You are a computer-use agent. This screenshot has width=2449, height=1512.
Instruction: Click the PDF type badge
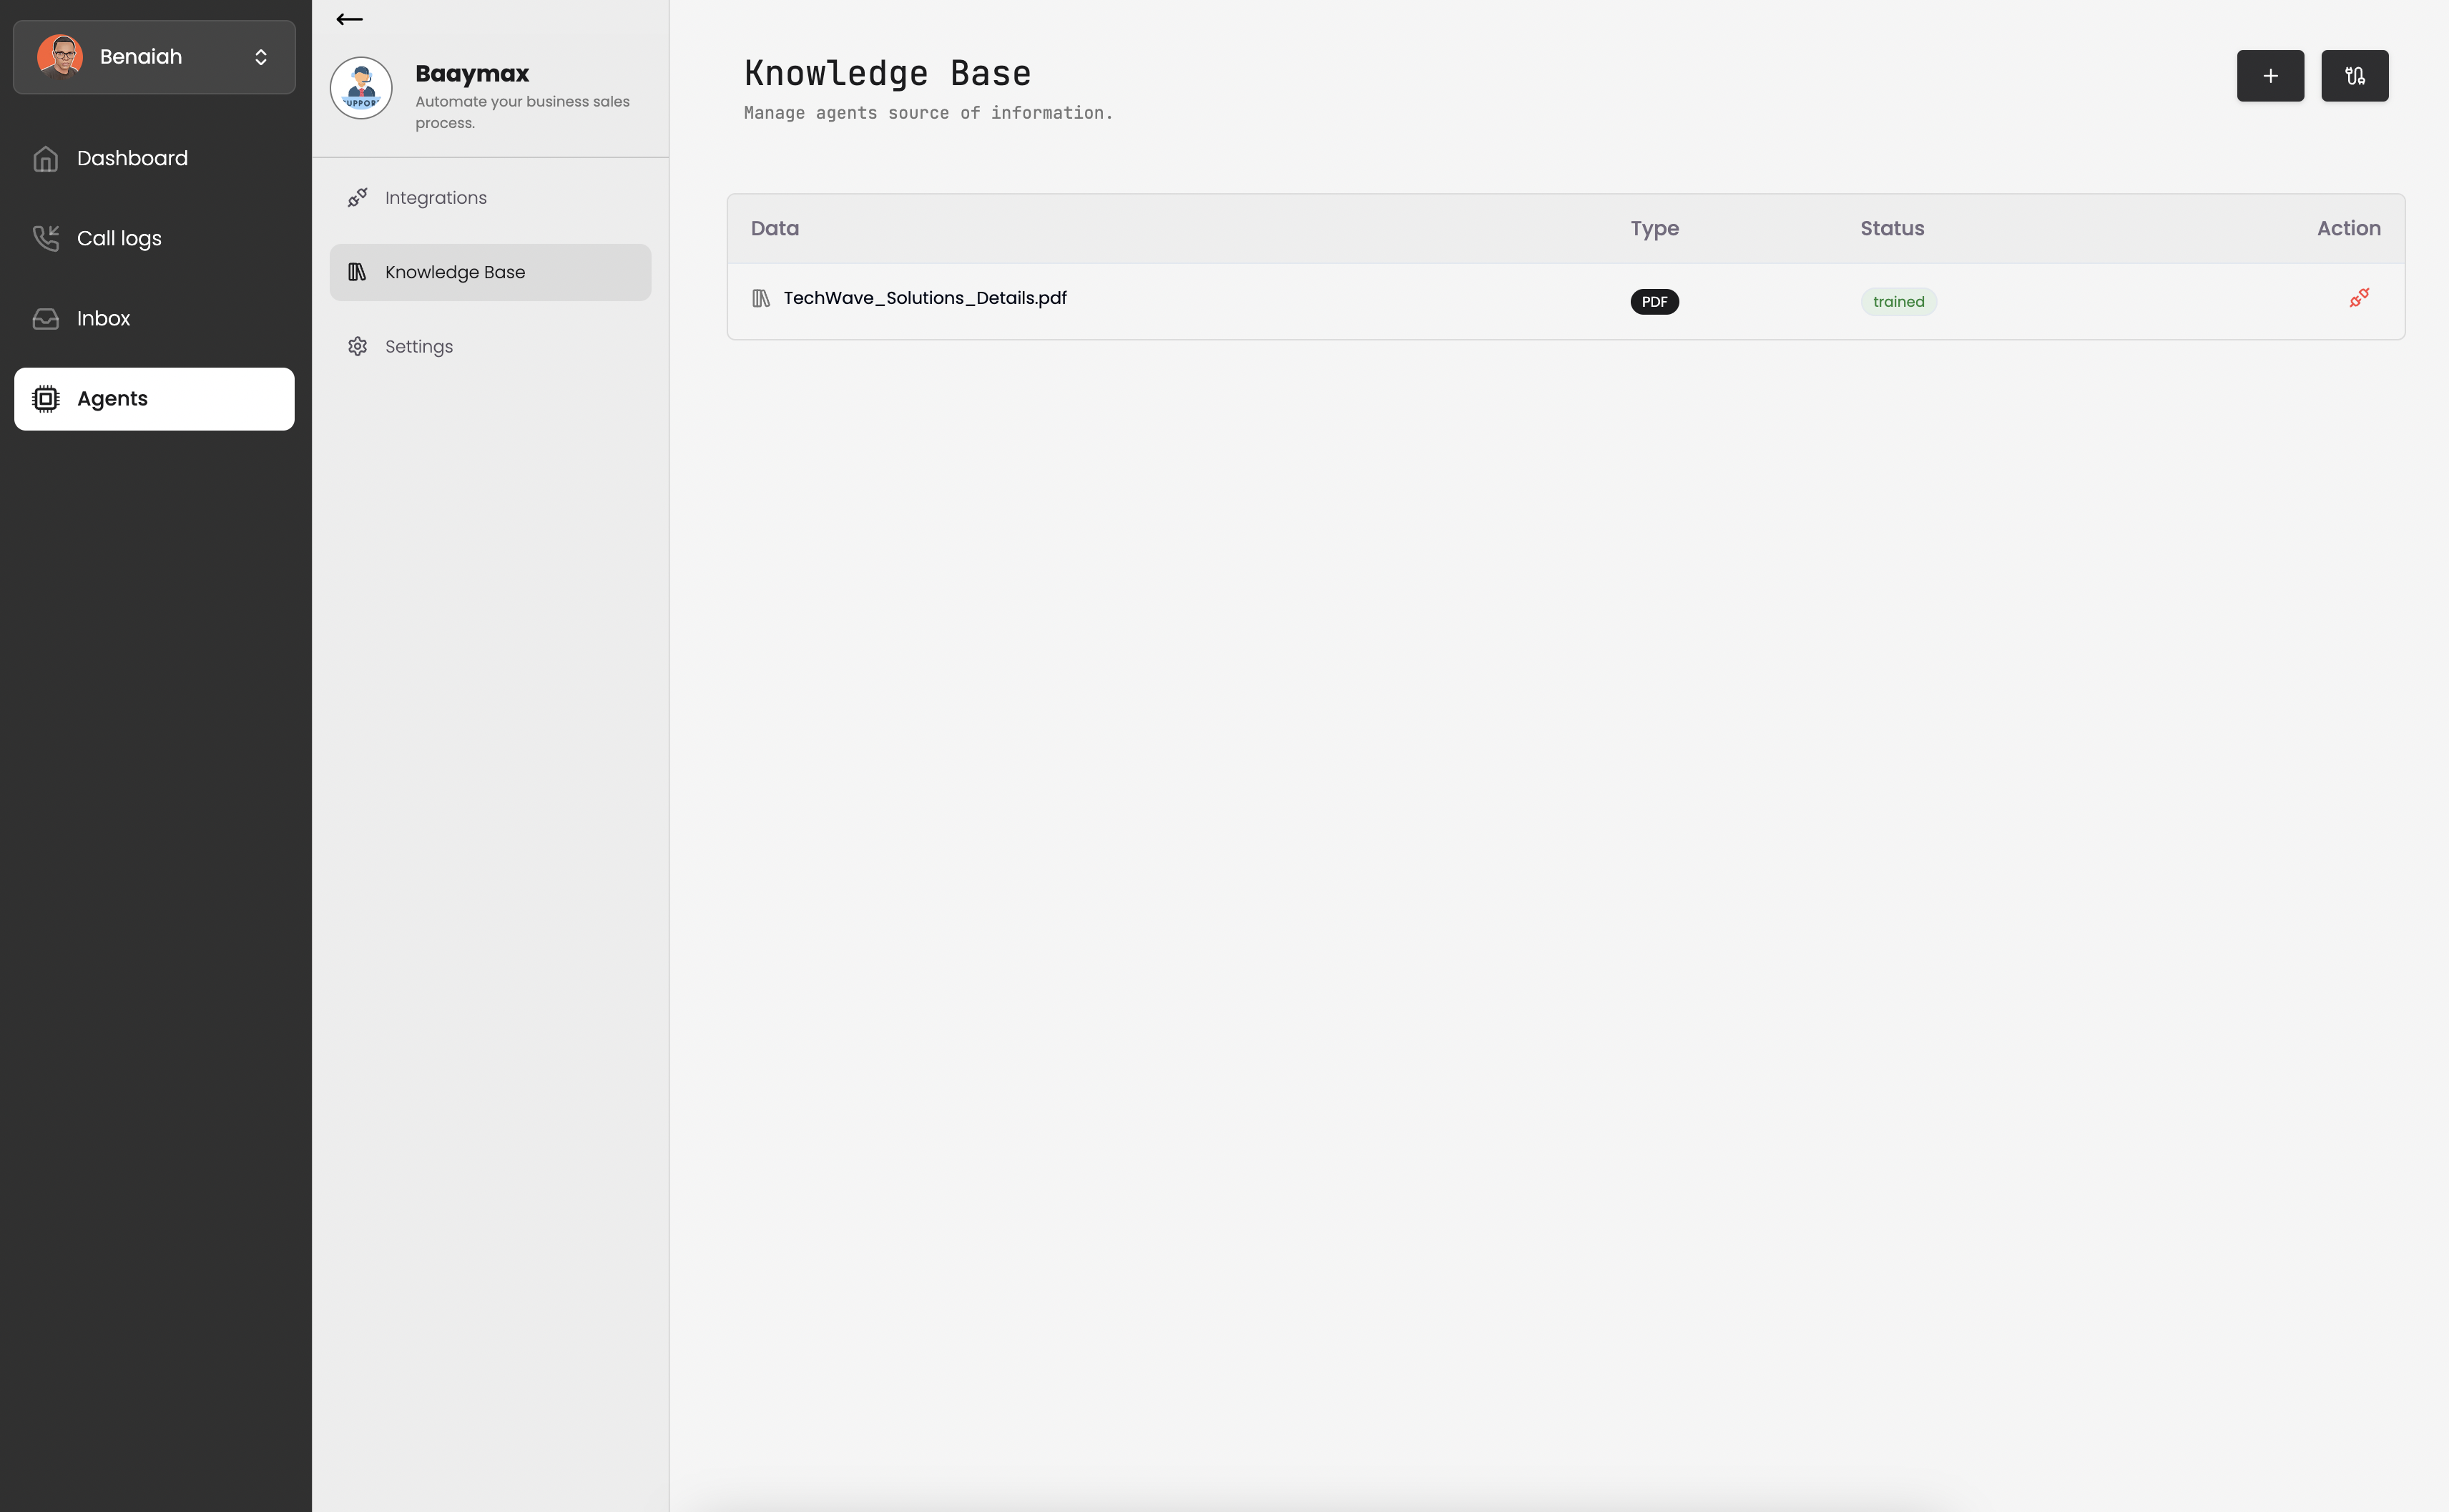click(x=1654, y=302)
